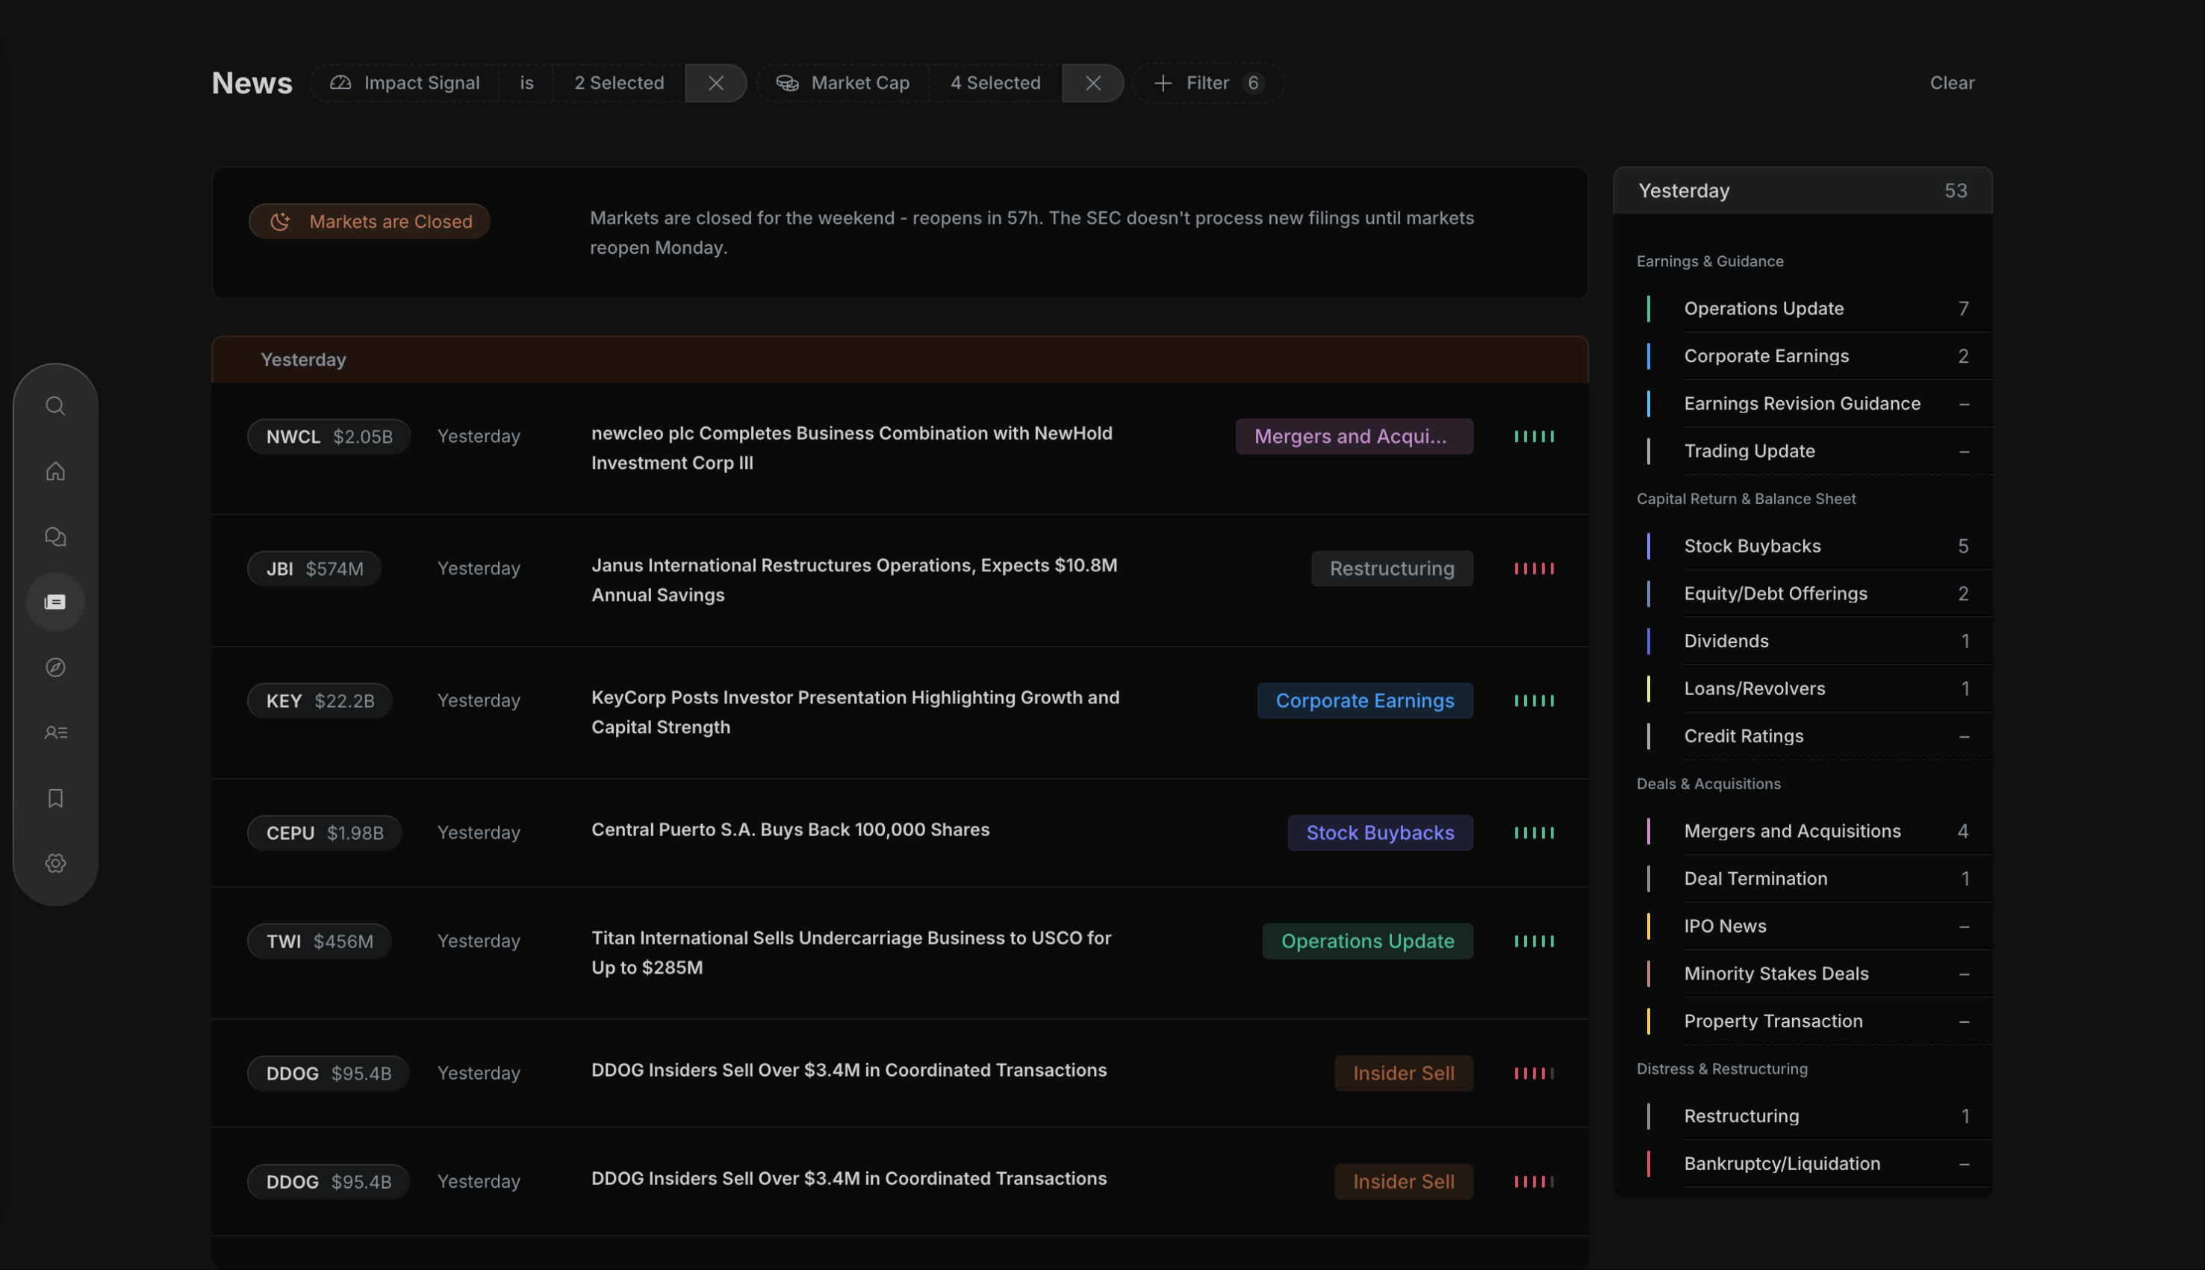The image size is (2205, 1270).
Task: Remove the Impact Signal filter with X
Action: pyautogui.click(x=715, y=83)
